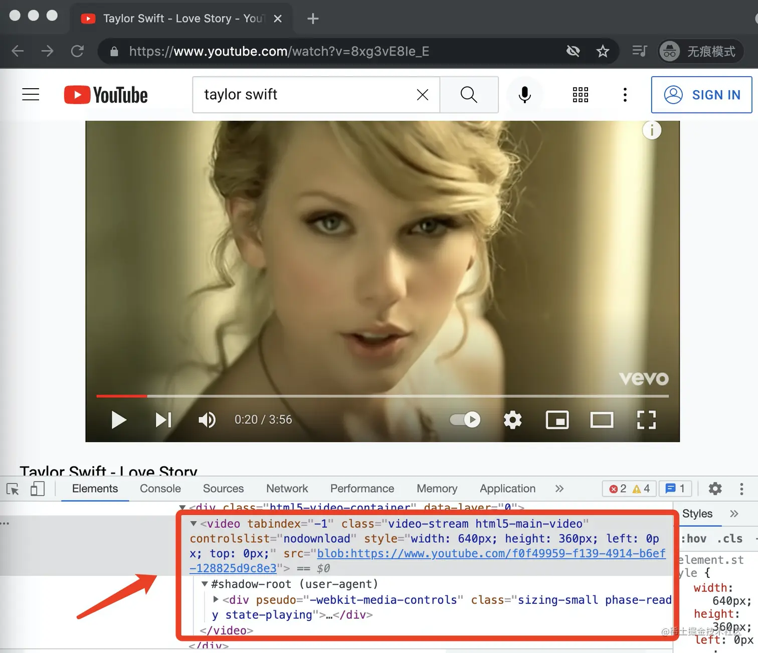The image size is (758, 653).
Task: Bookmark this page with the star
Action: pos(603,51)
